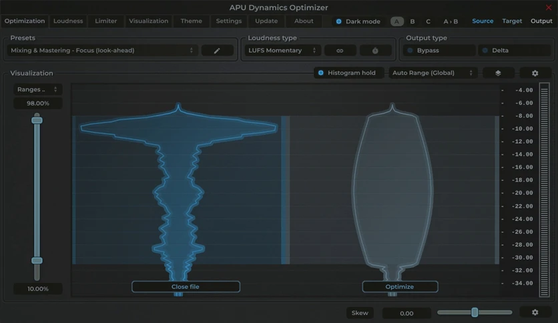
Task: Click the upper range slider handle
Action: 37,120
